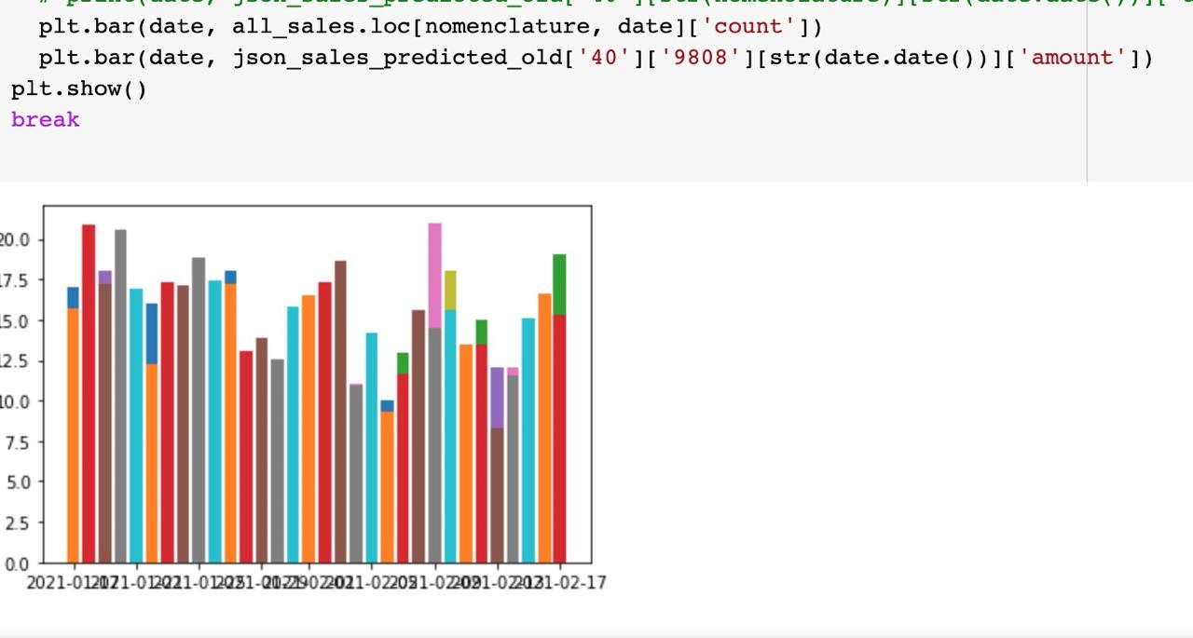This screenshot has width=1193, height=638.
Task: Click all_sales.loc in the plt.bar line
Action: click(x=322, y=26)
